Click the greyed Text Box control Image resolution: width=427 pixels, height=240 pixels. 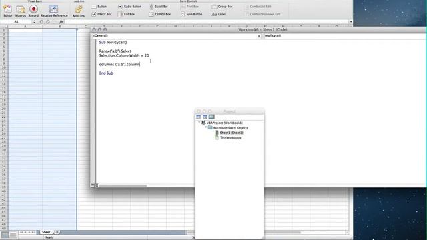point(189,7)
